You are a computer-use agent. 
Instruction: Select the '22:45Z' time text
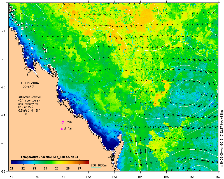tap(29, 87)
